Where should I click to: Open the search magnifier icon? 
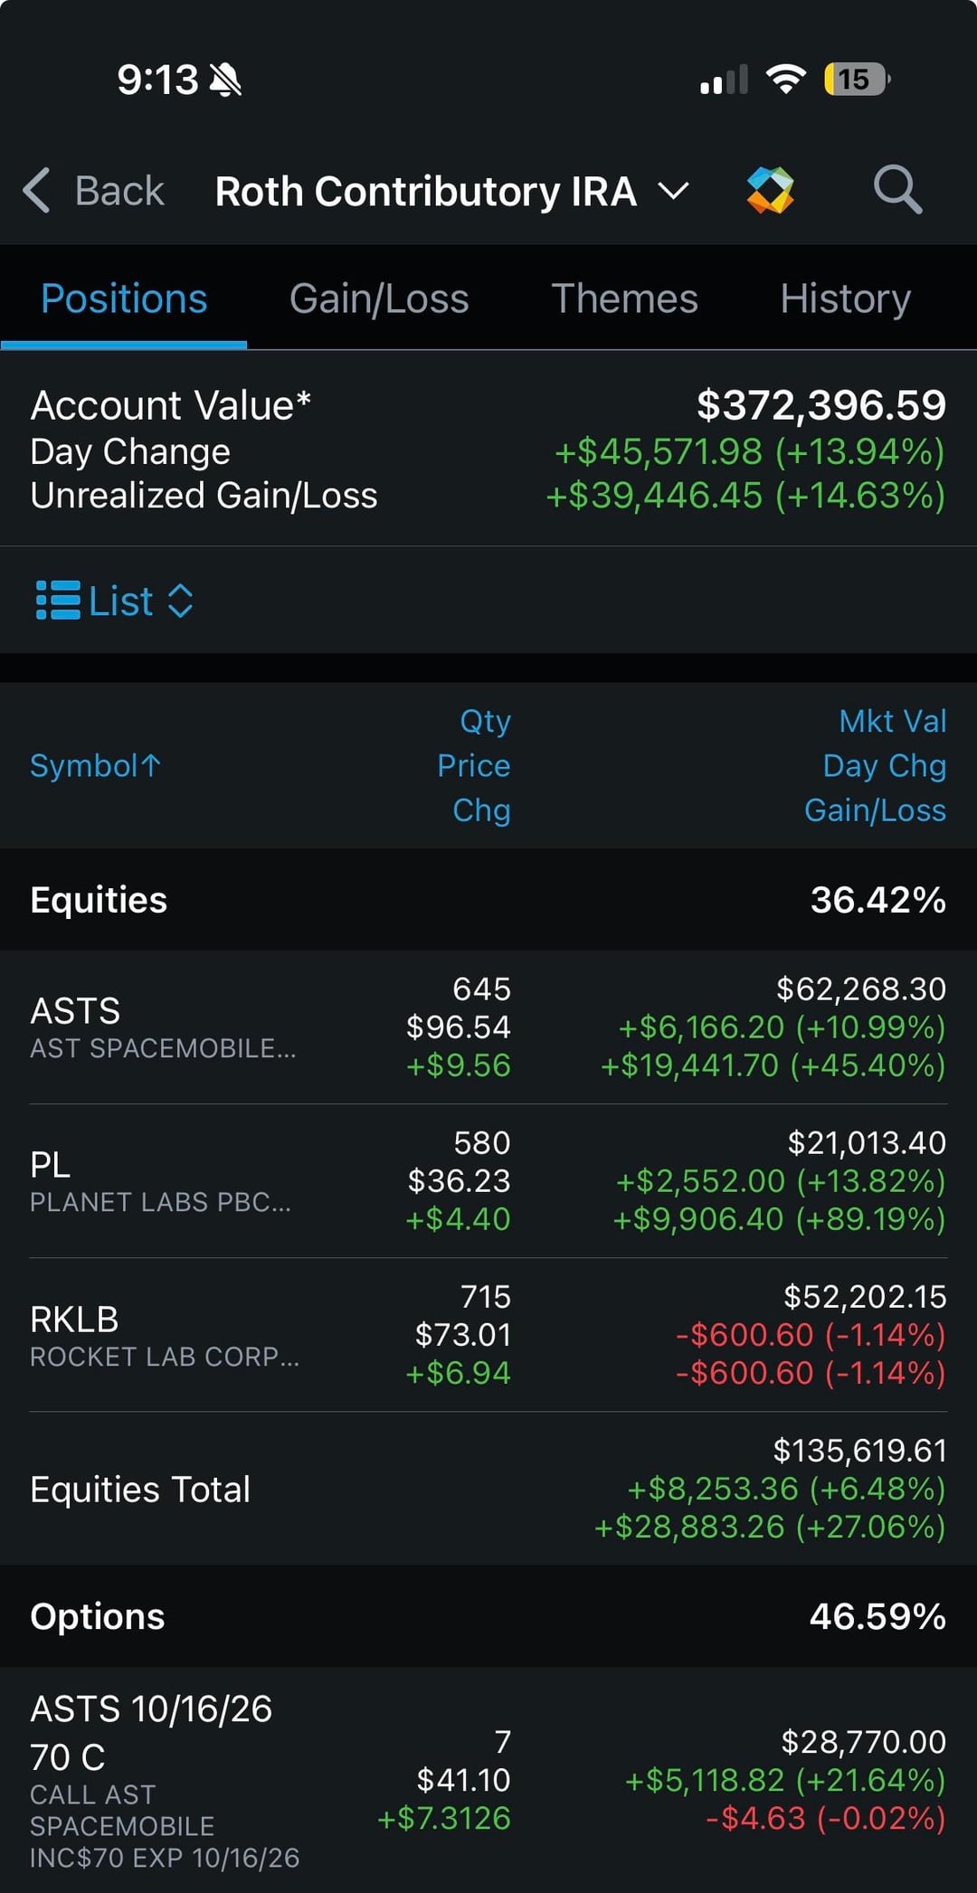(896, 190)
